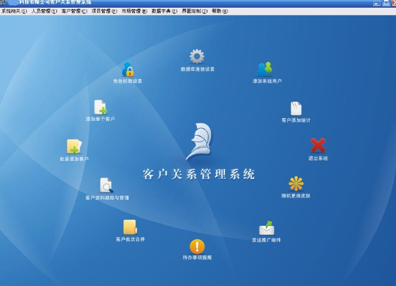The image size is (396, 286).
Task: Click the red X 退出系统 icon
Action: click(318, 146)
